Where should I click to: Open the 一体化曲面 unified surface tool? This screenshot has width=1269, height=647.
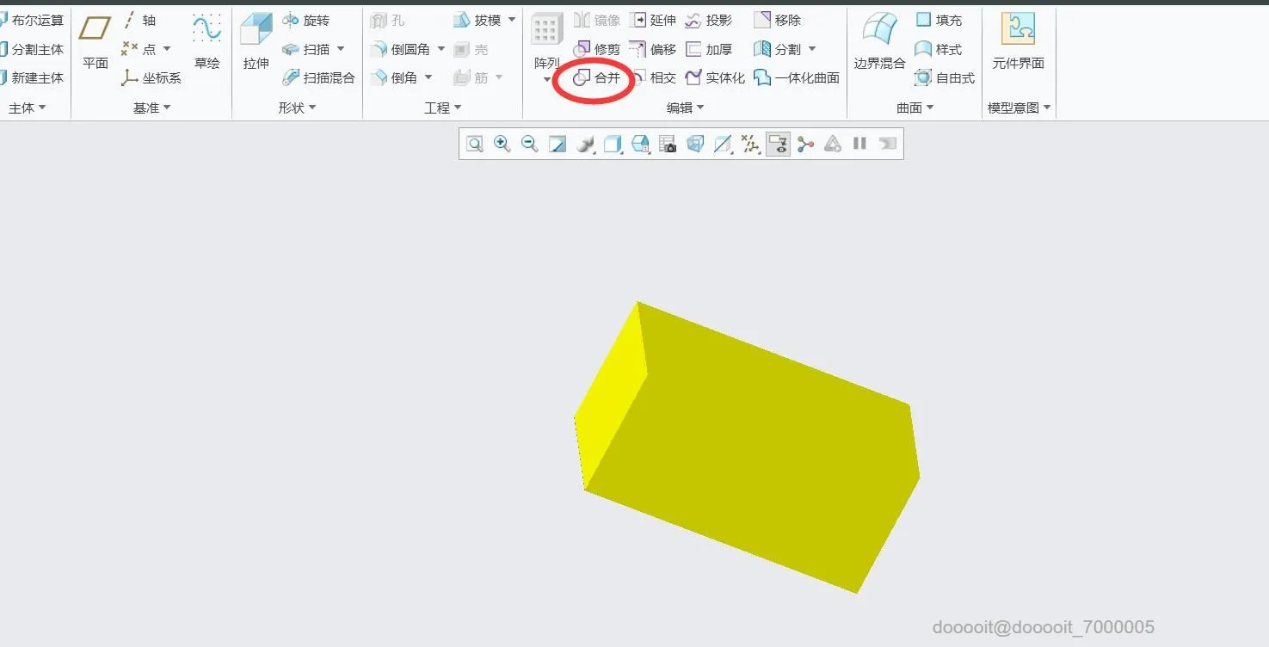point(797,78)
